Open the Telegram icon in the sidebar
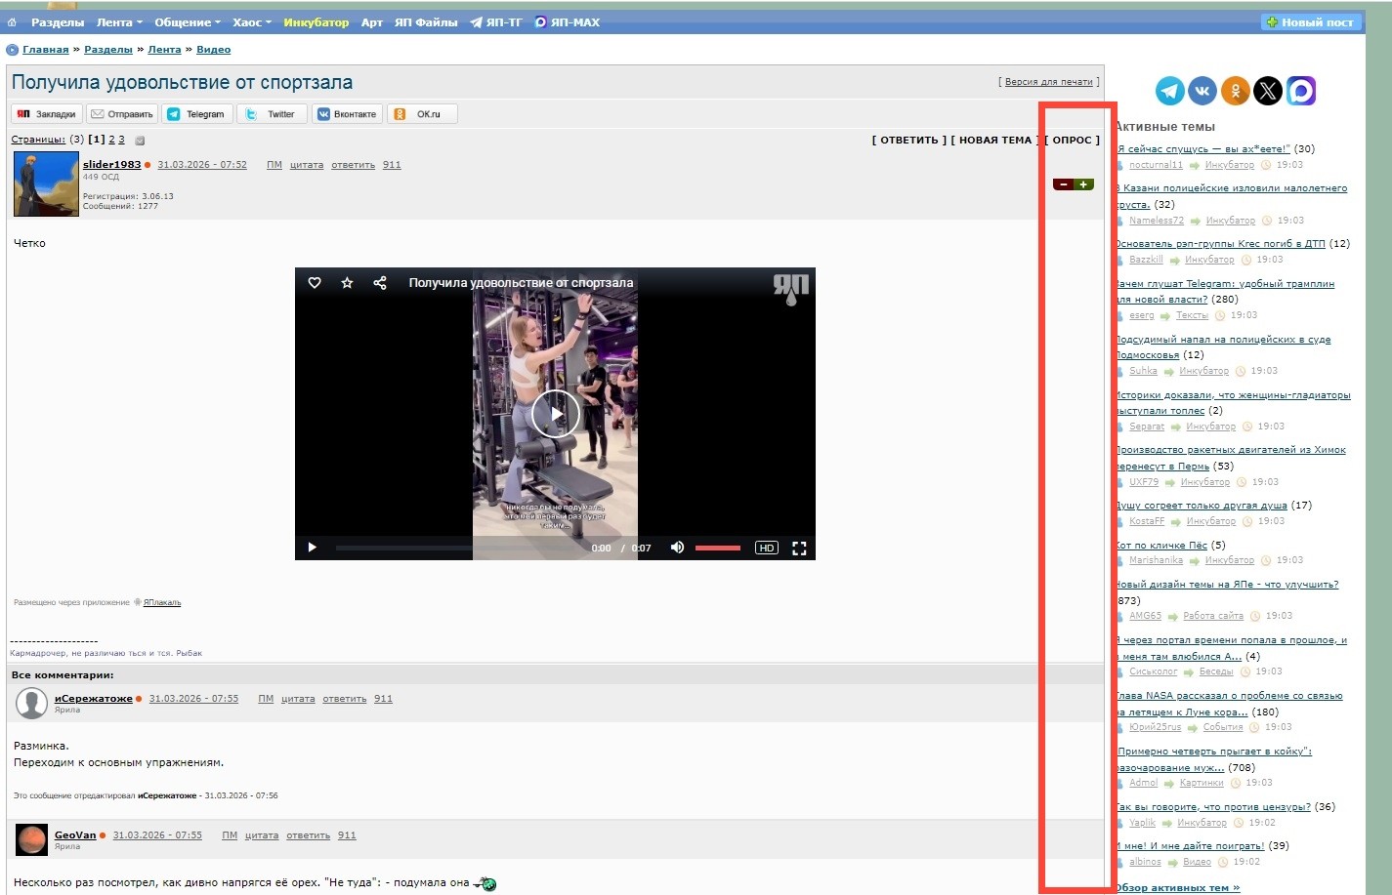The height and width of the screenshot is (895, 1392). tap(1170, 91)
